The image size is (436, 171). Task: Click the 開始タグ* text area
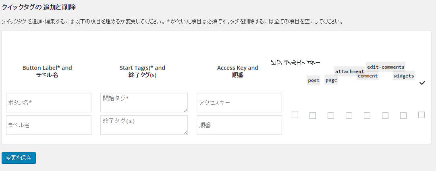[x=144, y=102]
